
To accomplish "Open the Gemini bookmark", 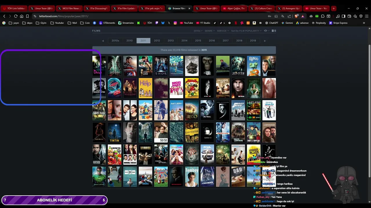I will coord(287,23).
